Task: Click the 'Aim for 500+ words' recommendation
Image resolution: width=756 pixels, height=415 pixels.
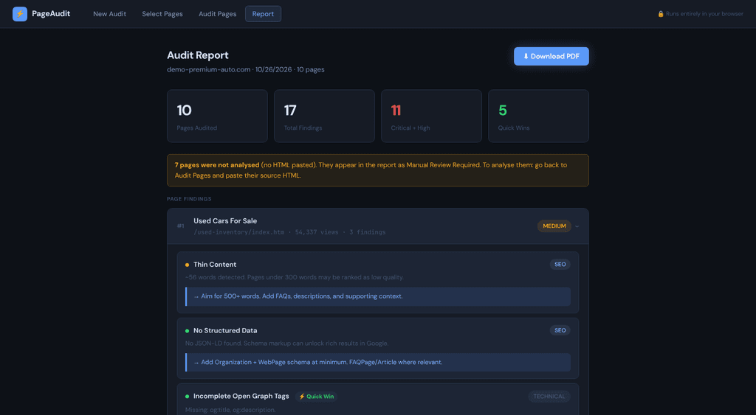Action: point(378,296)
